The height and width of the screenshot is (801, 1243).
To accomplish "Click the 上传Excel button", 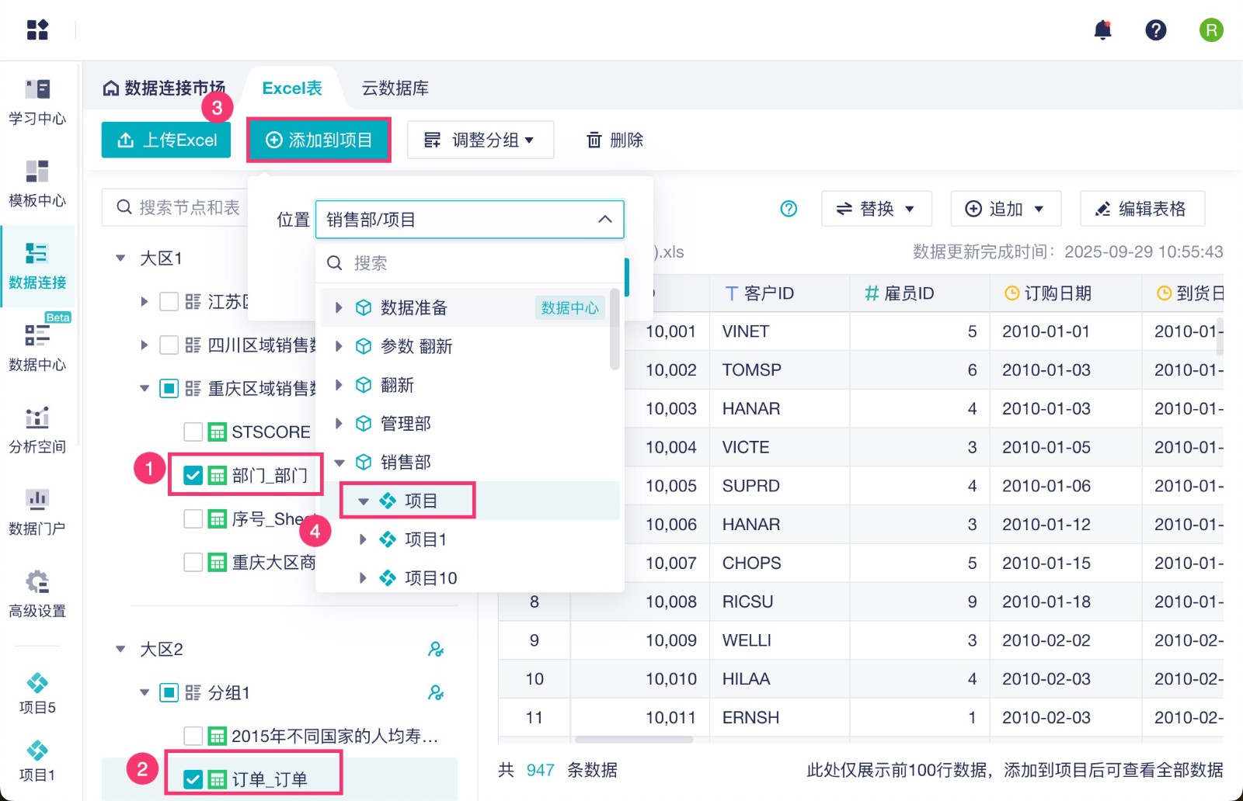I will (166, 140).
